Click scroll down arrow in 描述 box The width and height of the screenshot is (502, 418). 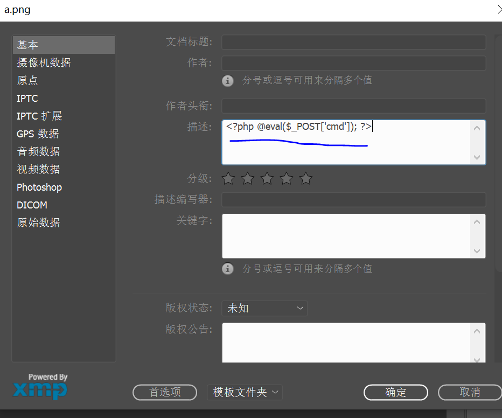click(x=477, y=157)
